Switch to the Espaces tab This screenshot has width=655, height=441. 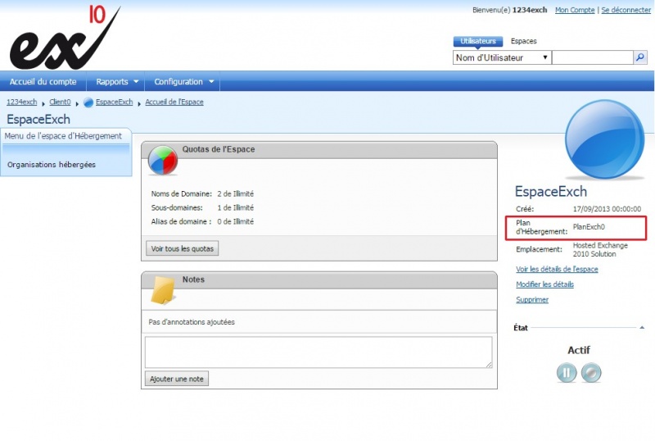(523, 41)
